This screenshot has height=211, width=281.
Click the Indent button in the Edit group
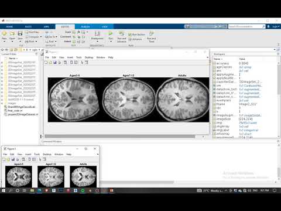tap(67, 42)
